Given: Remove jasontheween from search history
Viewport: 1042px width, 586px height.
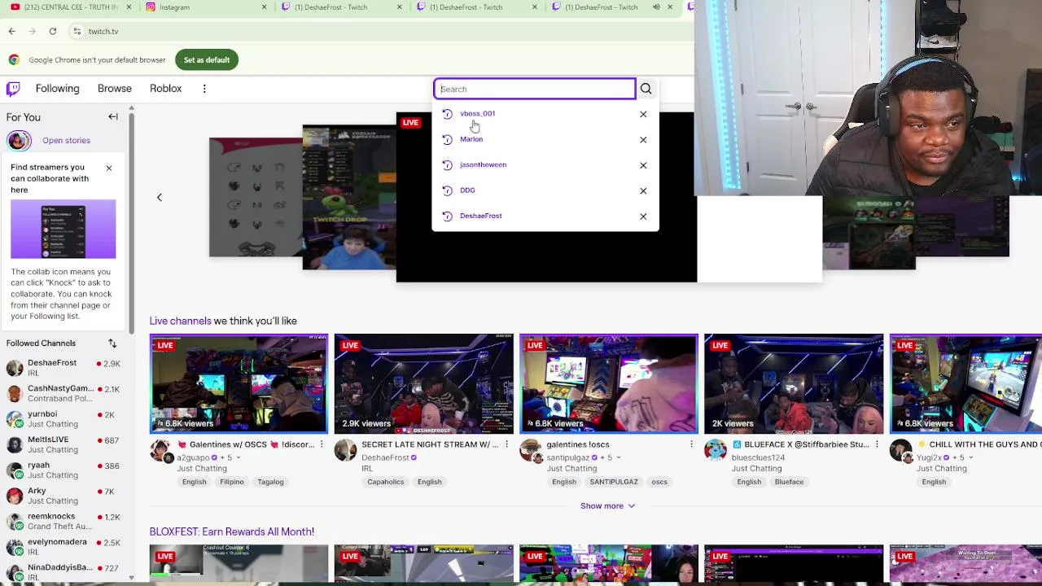Looking at the screenshot, I should pyautogui.click(x=643, y=165).
